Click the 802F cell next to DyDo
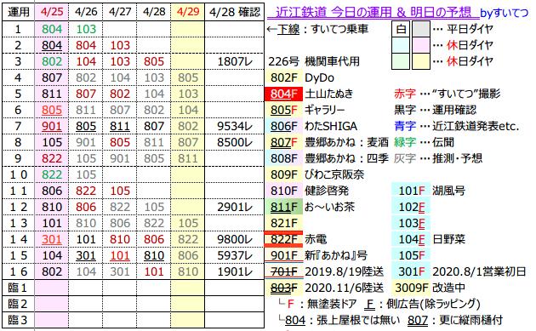The height and width of the screenshot is (331, 536). (283, 77)
